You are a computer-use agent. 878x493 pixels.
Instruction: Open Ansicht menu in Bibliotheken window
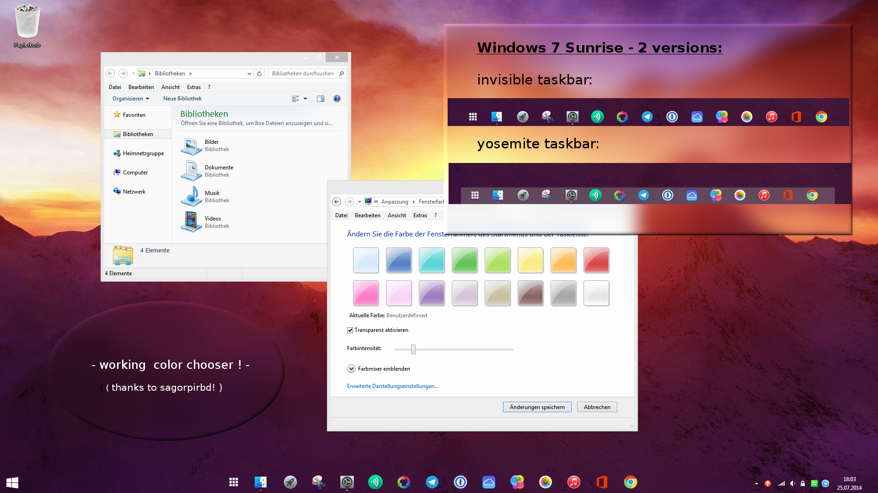coord(171,87)
